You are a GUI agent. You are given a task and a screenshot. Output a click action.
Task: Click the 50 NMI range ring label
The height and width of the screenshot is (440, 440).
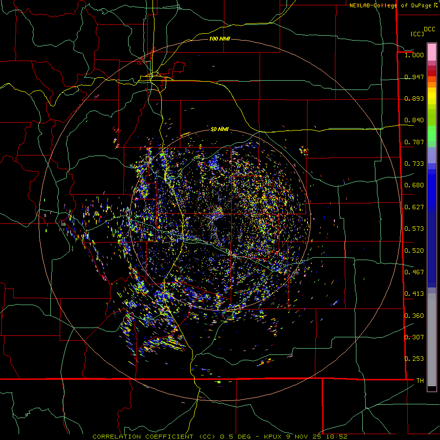pos(220,129)
